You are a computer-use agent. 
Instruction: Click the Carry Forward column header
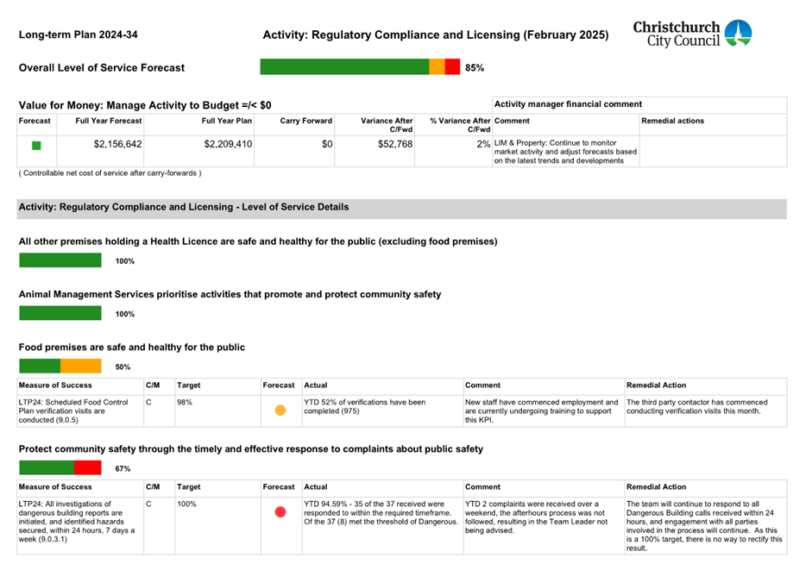pos(305,121)
